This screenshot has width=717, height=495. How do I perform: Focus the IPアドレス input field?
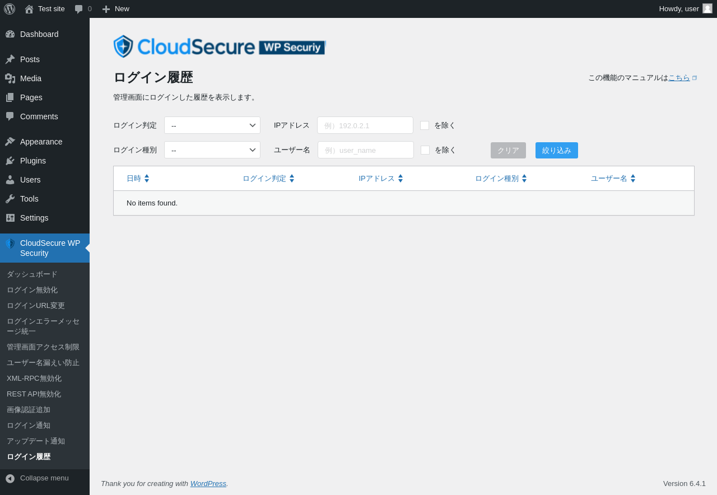tap(365, 125)
